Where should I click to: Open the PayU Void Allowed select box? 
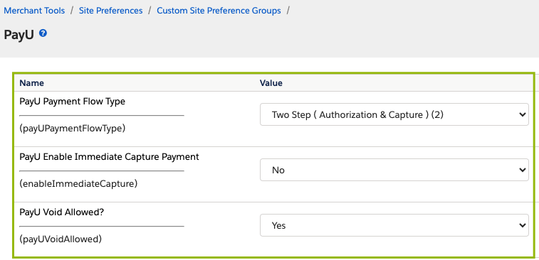[x=394, y=225]
